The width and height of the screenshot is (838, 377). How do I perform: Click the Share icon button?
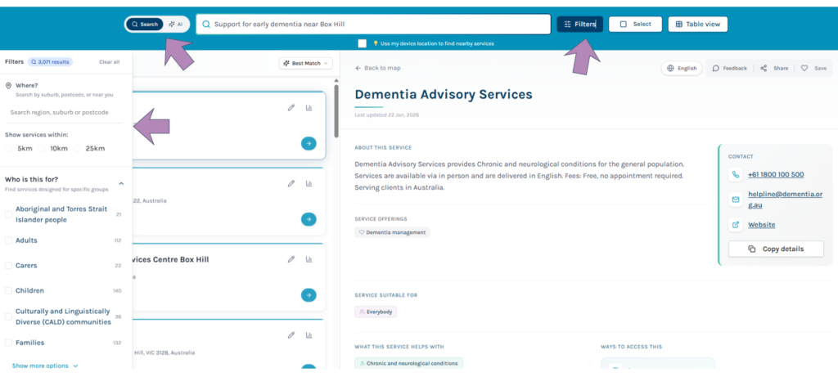(x=773, y=68)
